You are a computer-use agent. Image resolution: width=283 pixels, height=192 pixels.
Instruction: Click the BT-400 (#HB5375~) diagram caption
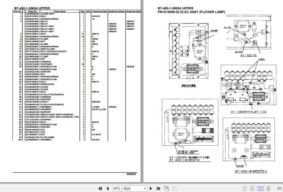pyautogui.click(x=251, y=171)
